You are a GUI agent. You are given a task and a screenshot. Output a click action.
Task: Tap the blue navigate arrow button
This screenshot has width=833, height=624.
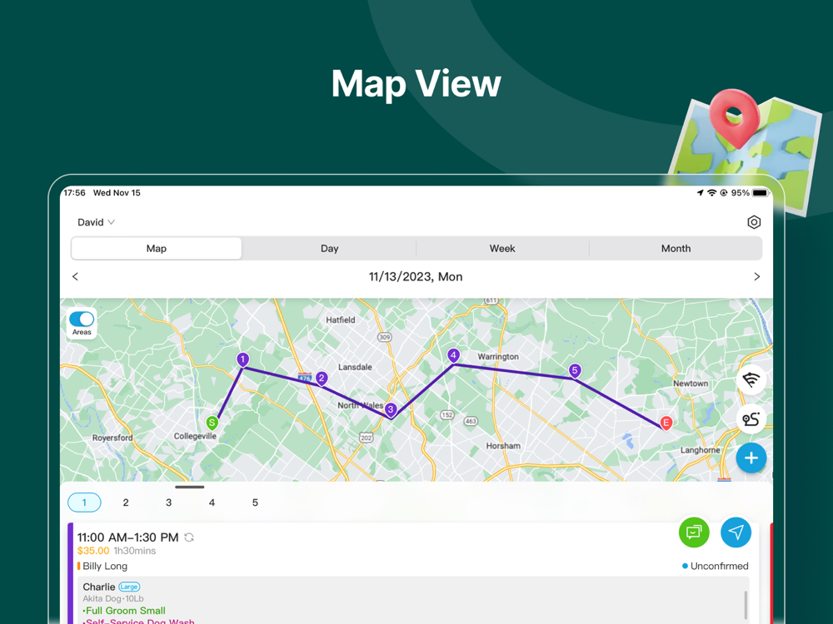(x=736, y=532)
